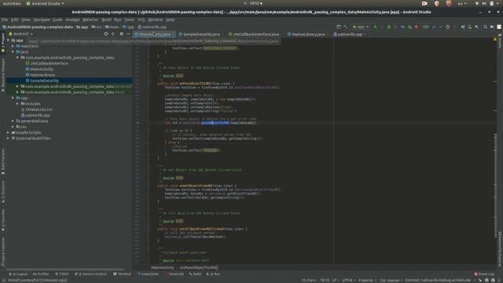Click the screen recorder icon in top bar
Screen dimensions: 503x283
(424, 3)
